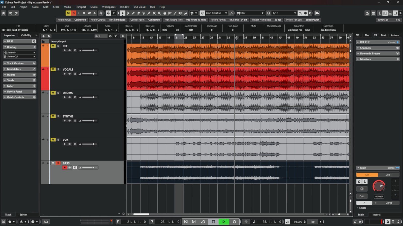The width and height of the screenshot is (403, 226).
Task: Click the Export audio mixdown icon
Action: pos(367,13)
